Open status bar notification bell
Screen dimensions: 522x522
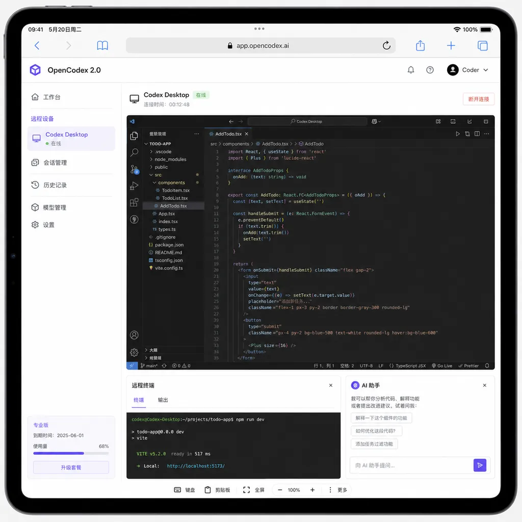pyautogui.click(x=487, y=366)
